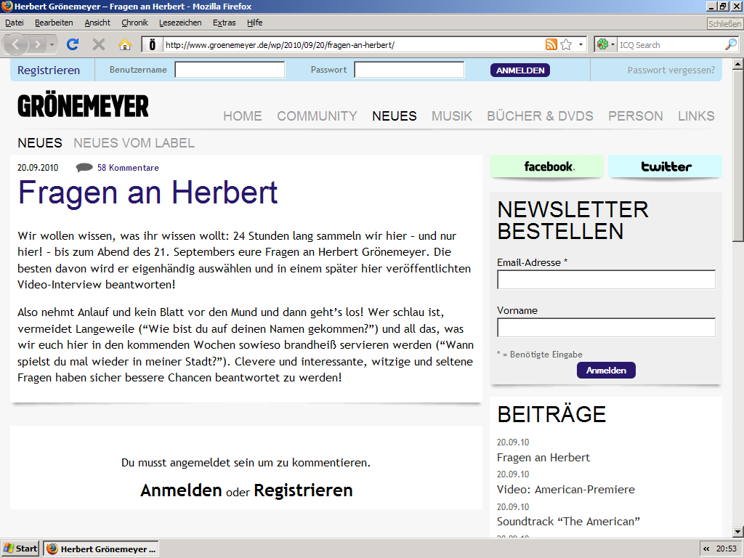
Task: Expand hidden system tray icons
Action: [706, 549]
